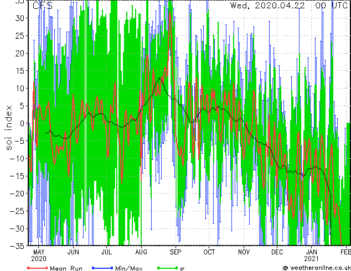Click the JUN label on x-axis

coord(73,252)
